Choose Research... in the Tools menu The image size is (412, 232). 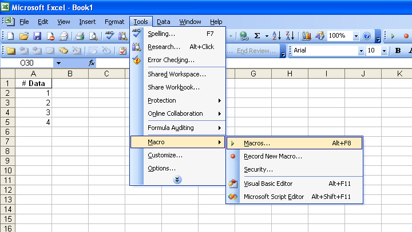(x=178, y=47)
